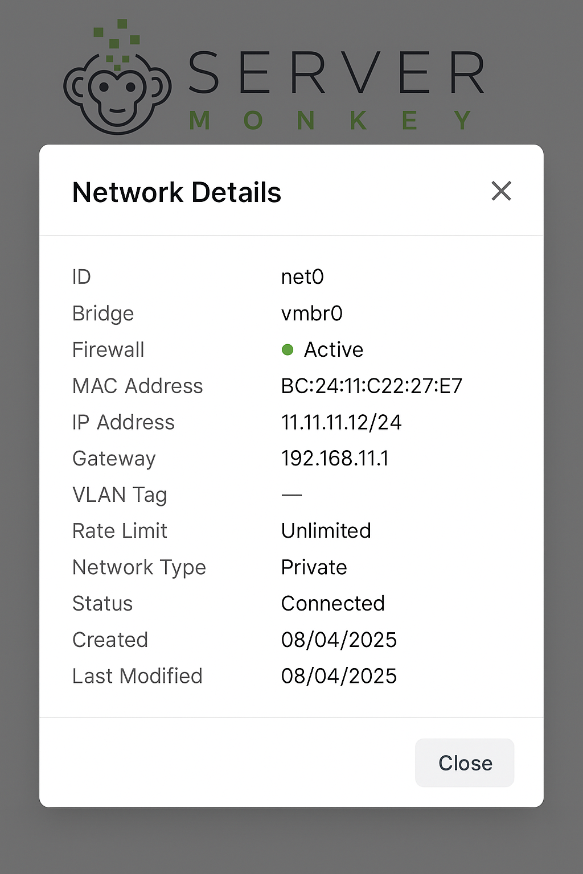
Task: Click the net0 ID value
Action: click(x=302, y=277)
